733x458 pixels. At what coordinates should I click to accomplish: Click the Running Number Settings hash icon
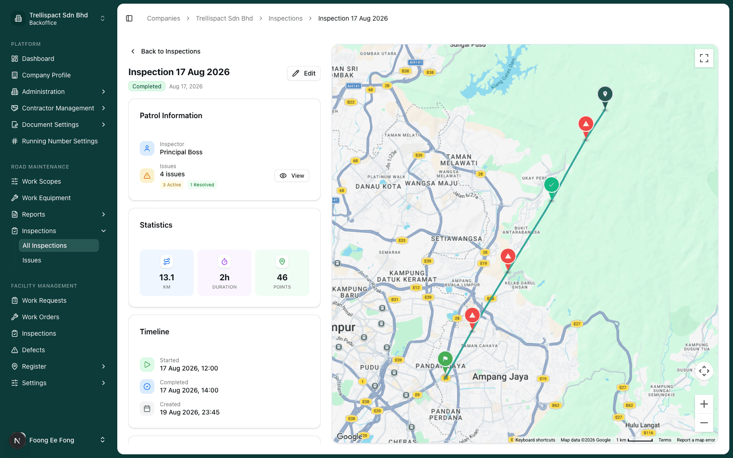tap(15, 141)
